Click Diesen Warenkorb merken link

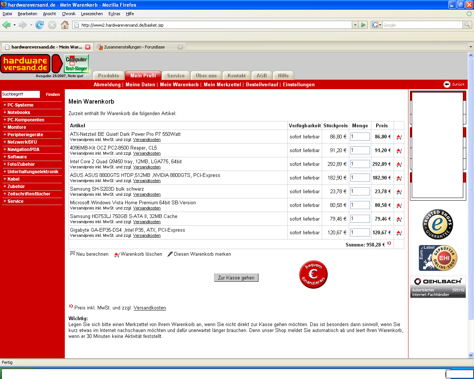coord(199,254)
